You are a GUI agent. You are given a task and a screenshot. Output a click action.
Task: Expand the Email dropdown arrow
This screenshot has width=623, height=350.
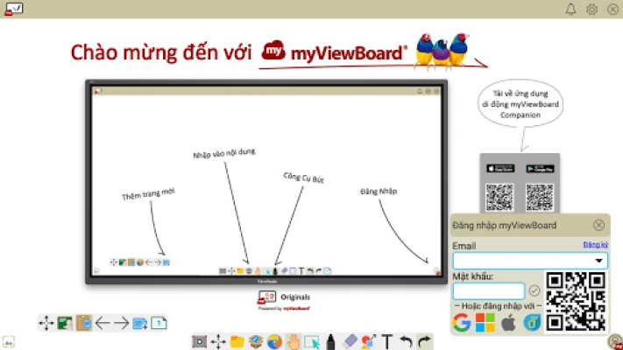[598, 261]
